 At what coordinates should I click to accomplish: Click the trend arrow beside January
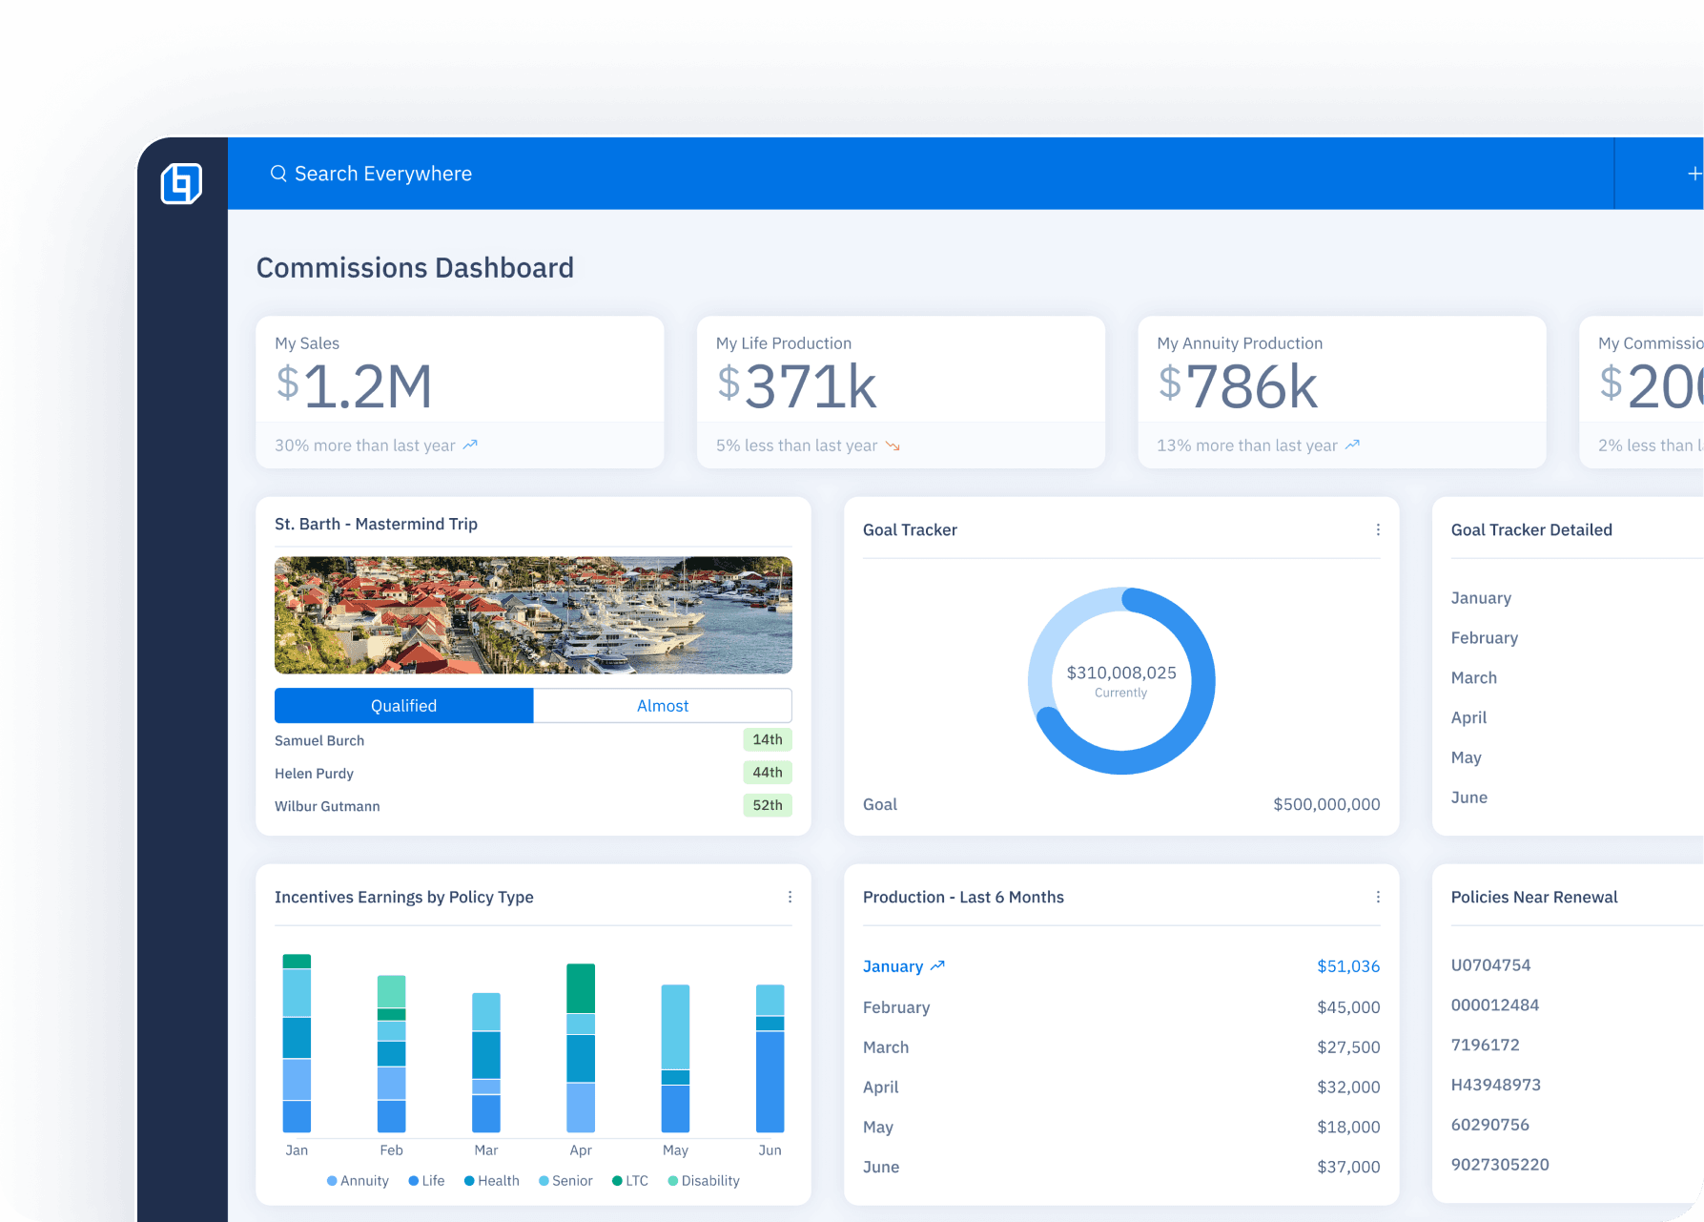[x=937, y=966]
